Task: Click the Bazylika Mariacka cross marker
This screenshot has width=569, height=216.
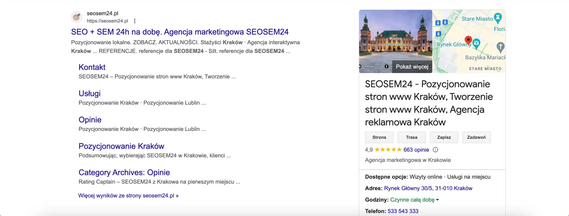Action: point(500,47)
